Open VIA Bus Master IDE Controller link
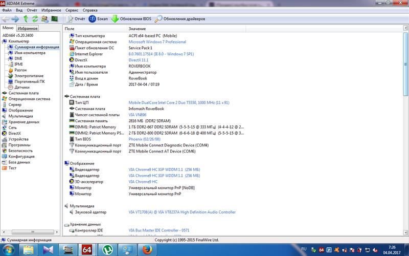 pyautogui.click(x=159, y=230)
